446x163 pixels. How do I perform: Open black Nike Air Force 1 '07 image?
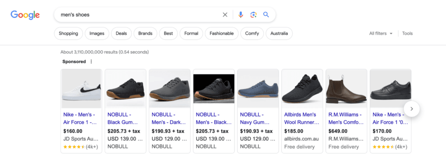[x=391, y=88]
